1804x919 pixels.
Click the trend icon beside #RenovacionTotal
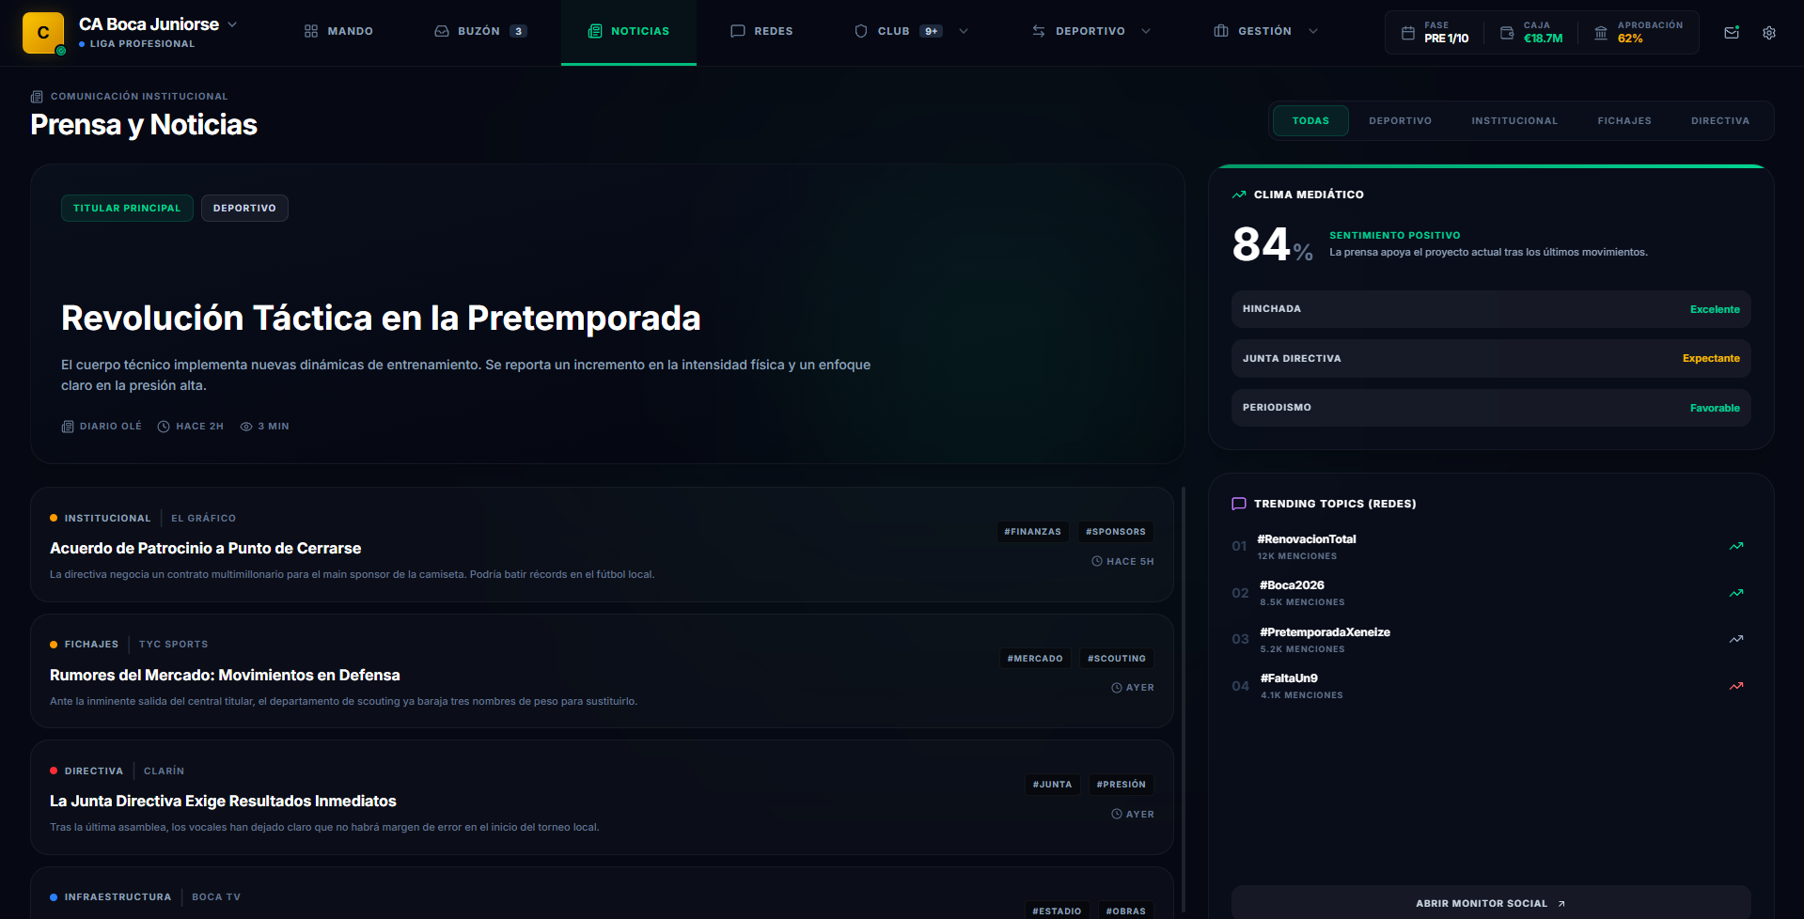(x=1736, y=546)
